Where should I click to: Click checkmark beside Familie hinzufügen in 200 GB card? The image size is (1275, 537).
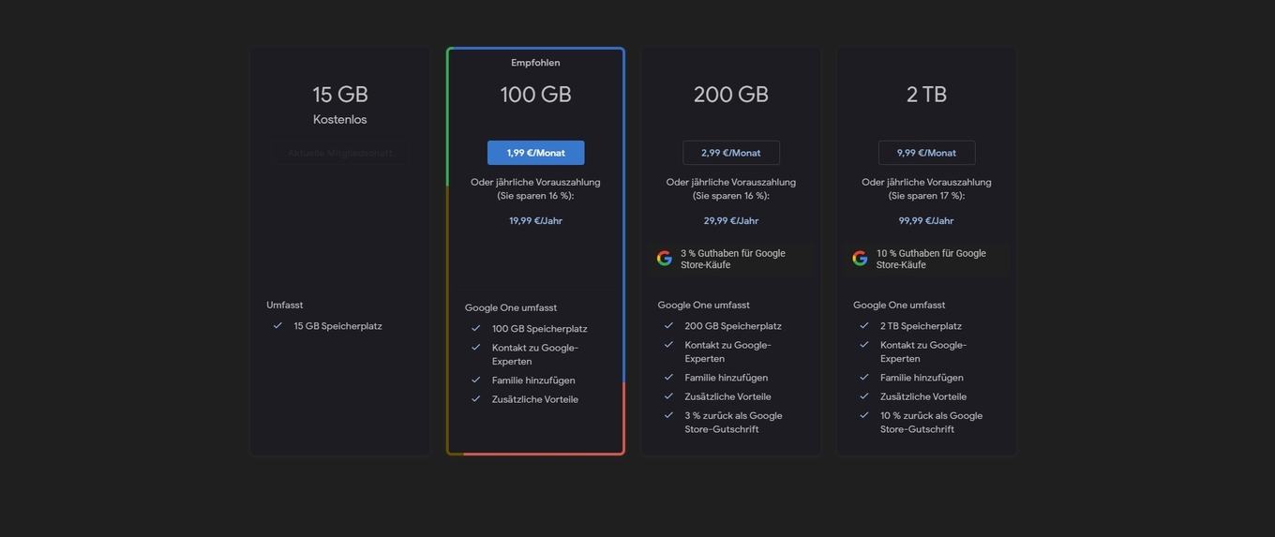[x=668, y=377]
